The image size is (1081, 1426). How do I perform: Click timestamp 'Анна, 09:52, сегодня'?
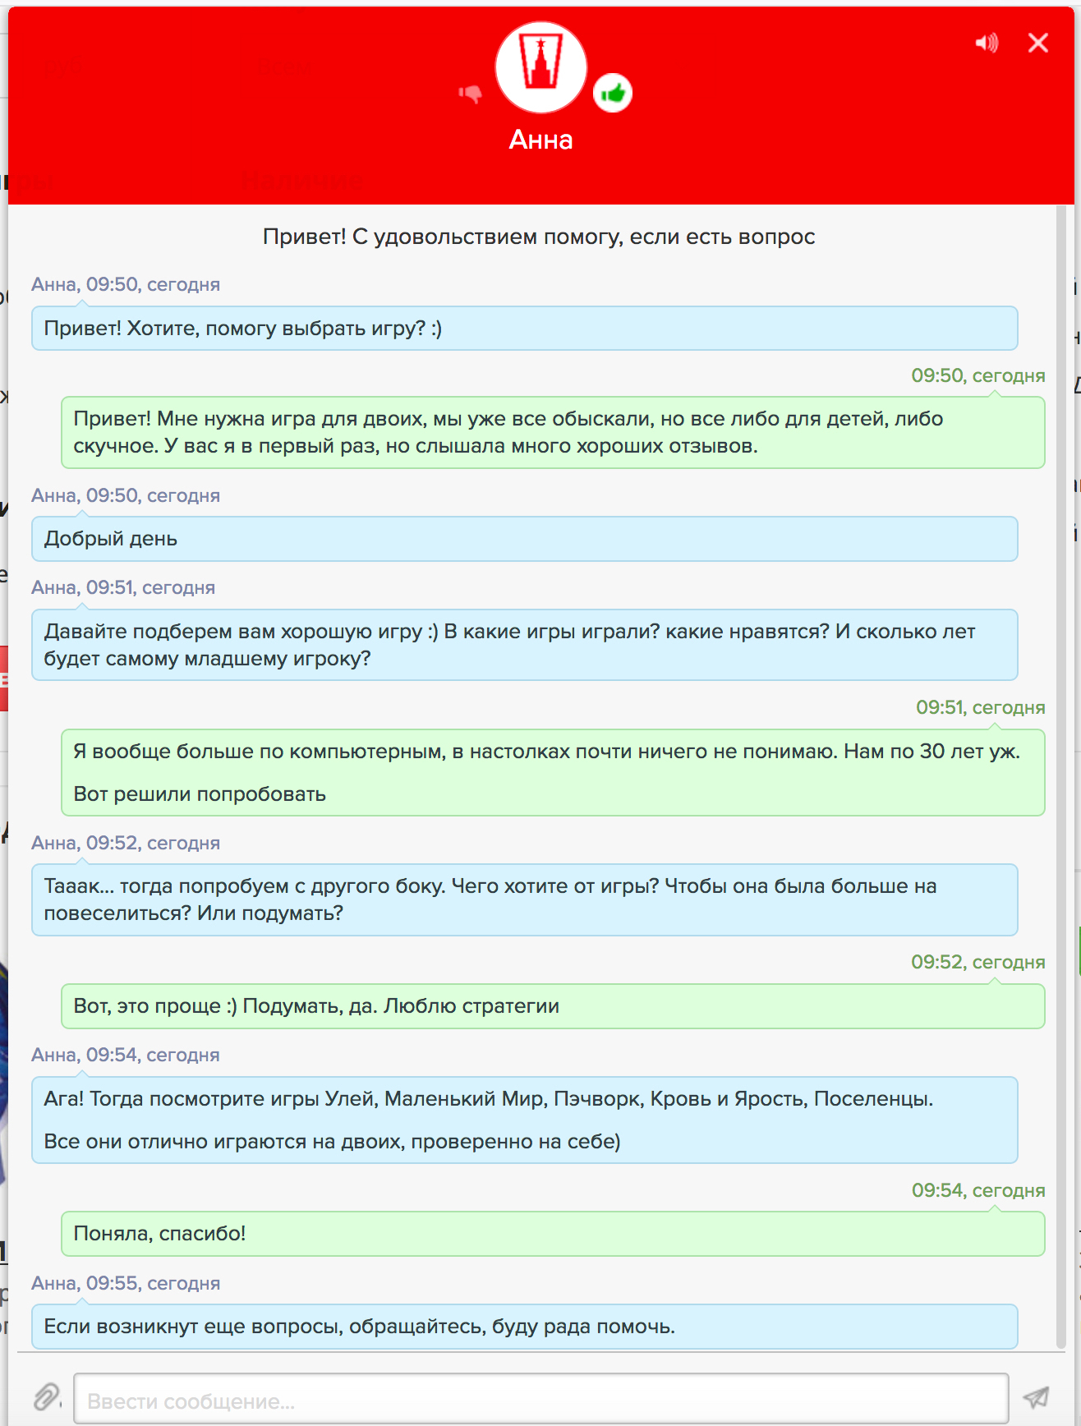coord(126,843)
